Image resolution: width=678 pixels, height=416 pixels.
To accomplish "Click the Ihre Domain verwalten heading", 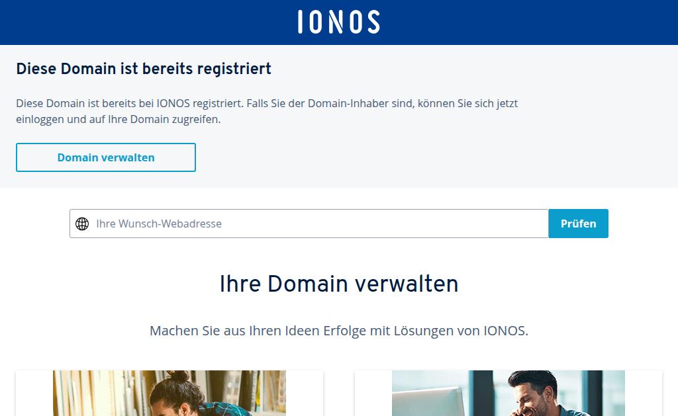I will [339, 284].
